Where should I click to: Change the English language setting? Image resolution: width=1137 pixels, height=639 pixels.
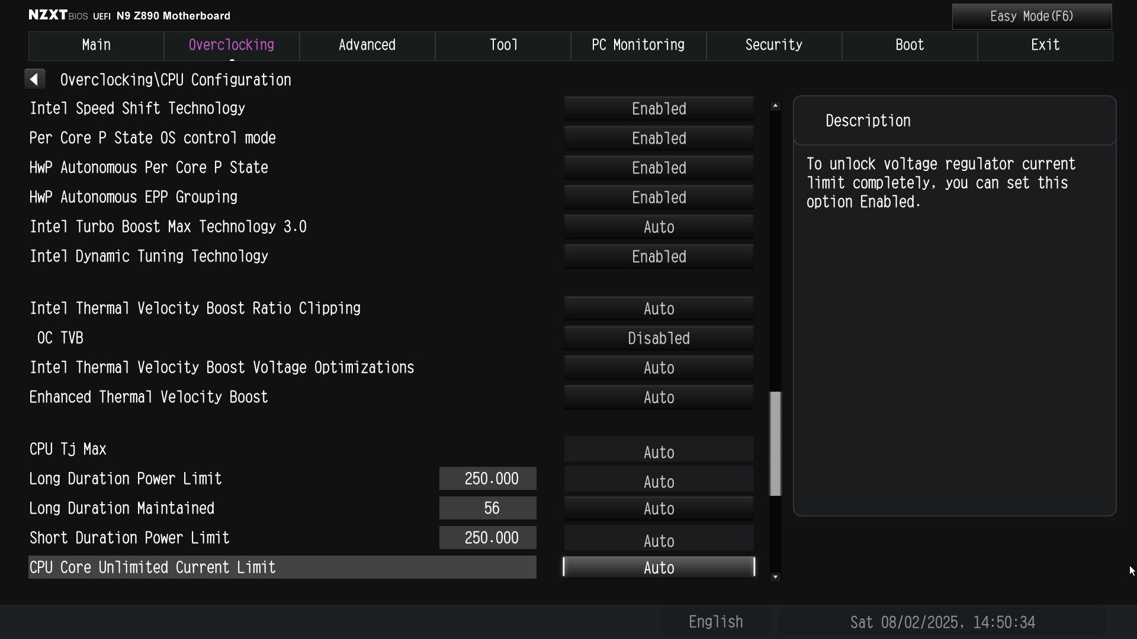(716, 622)
